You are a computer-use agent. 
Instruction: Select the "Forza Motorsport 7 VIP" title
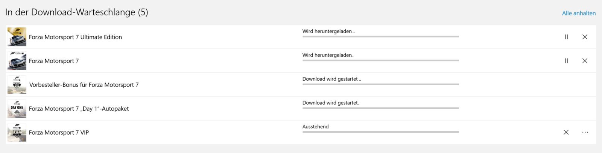point(59,132)
